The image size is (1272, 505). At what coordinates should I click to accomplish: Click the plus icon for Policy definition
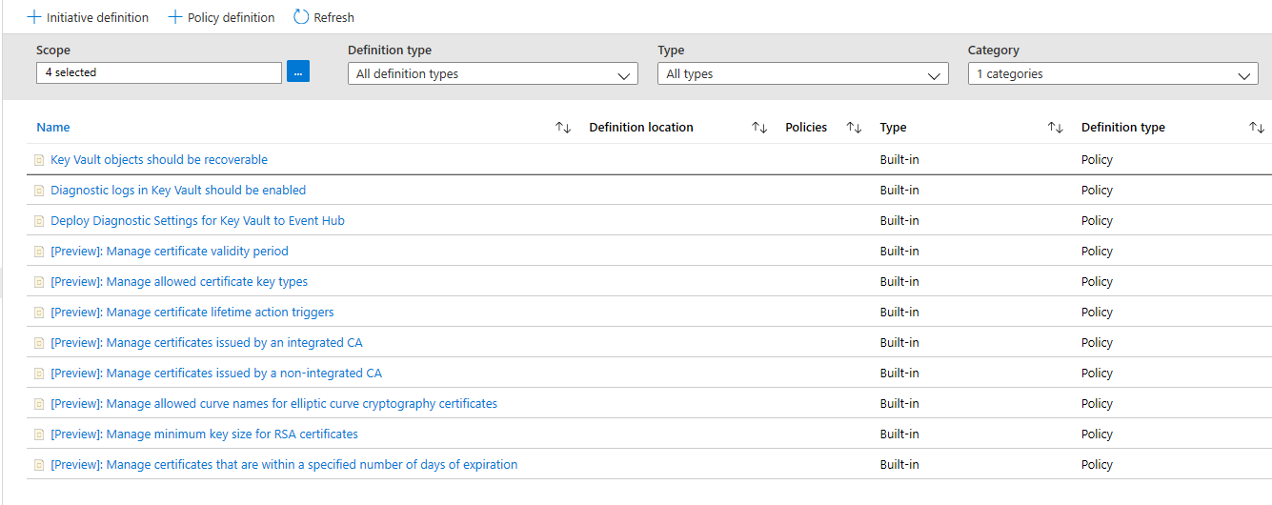click(175, 17)
